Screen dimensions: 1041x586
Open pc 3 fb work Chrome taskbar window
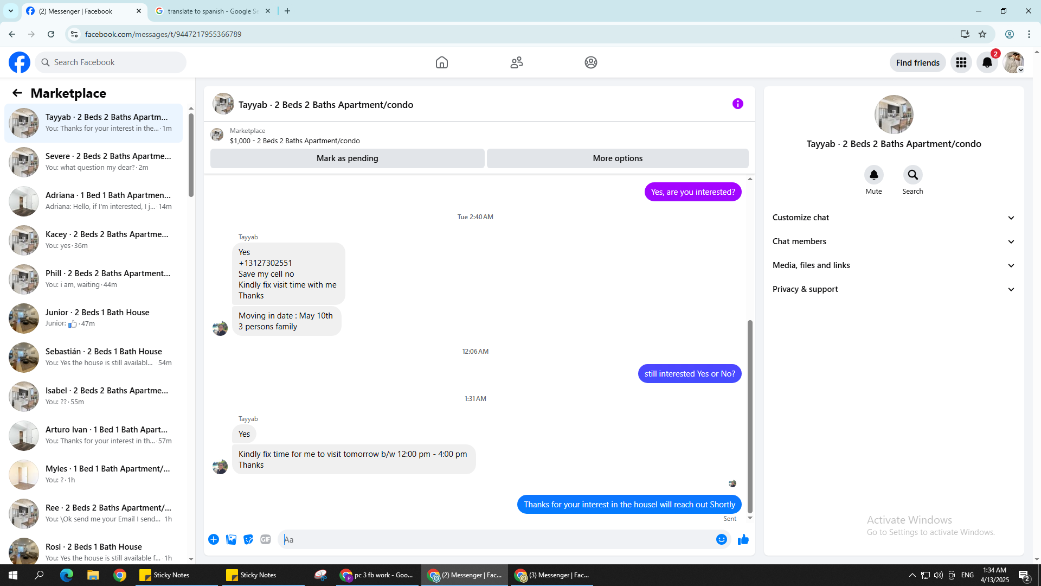(377, 575)
